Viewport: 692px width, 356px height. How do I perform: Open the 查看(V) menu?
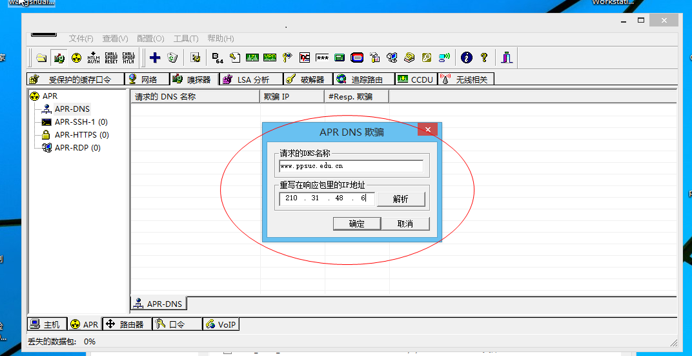[x=115, y=38]
